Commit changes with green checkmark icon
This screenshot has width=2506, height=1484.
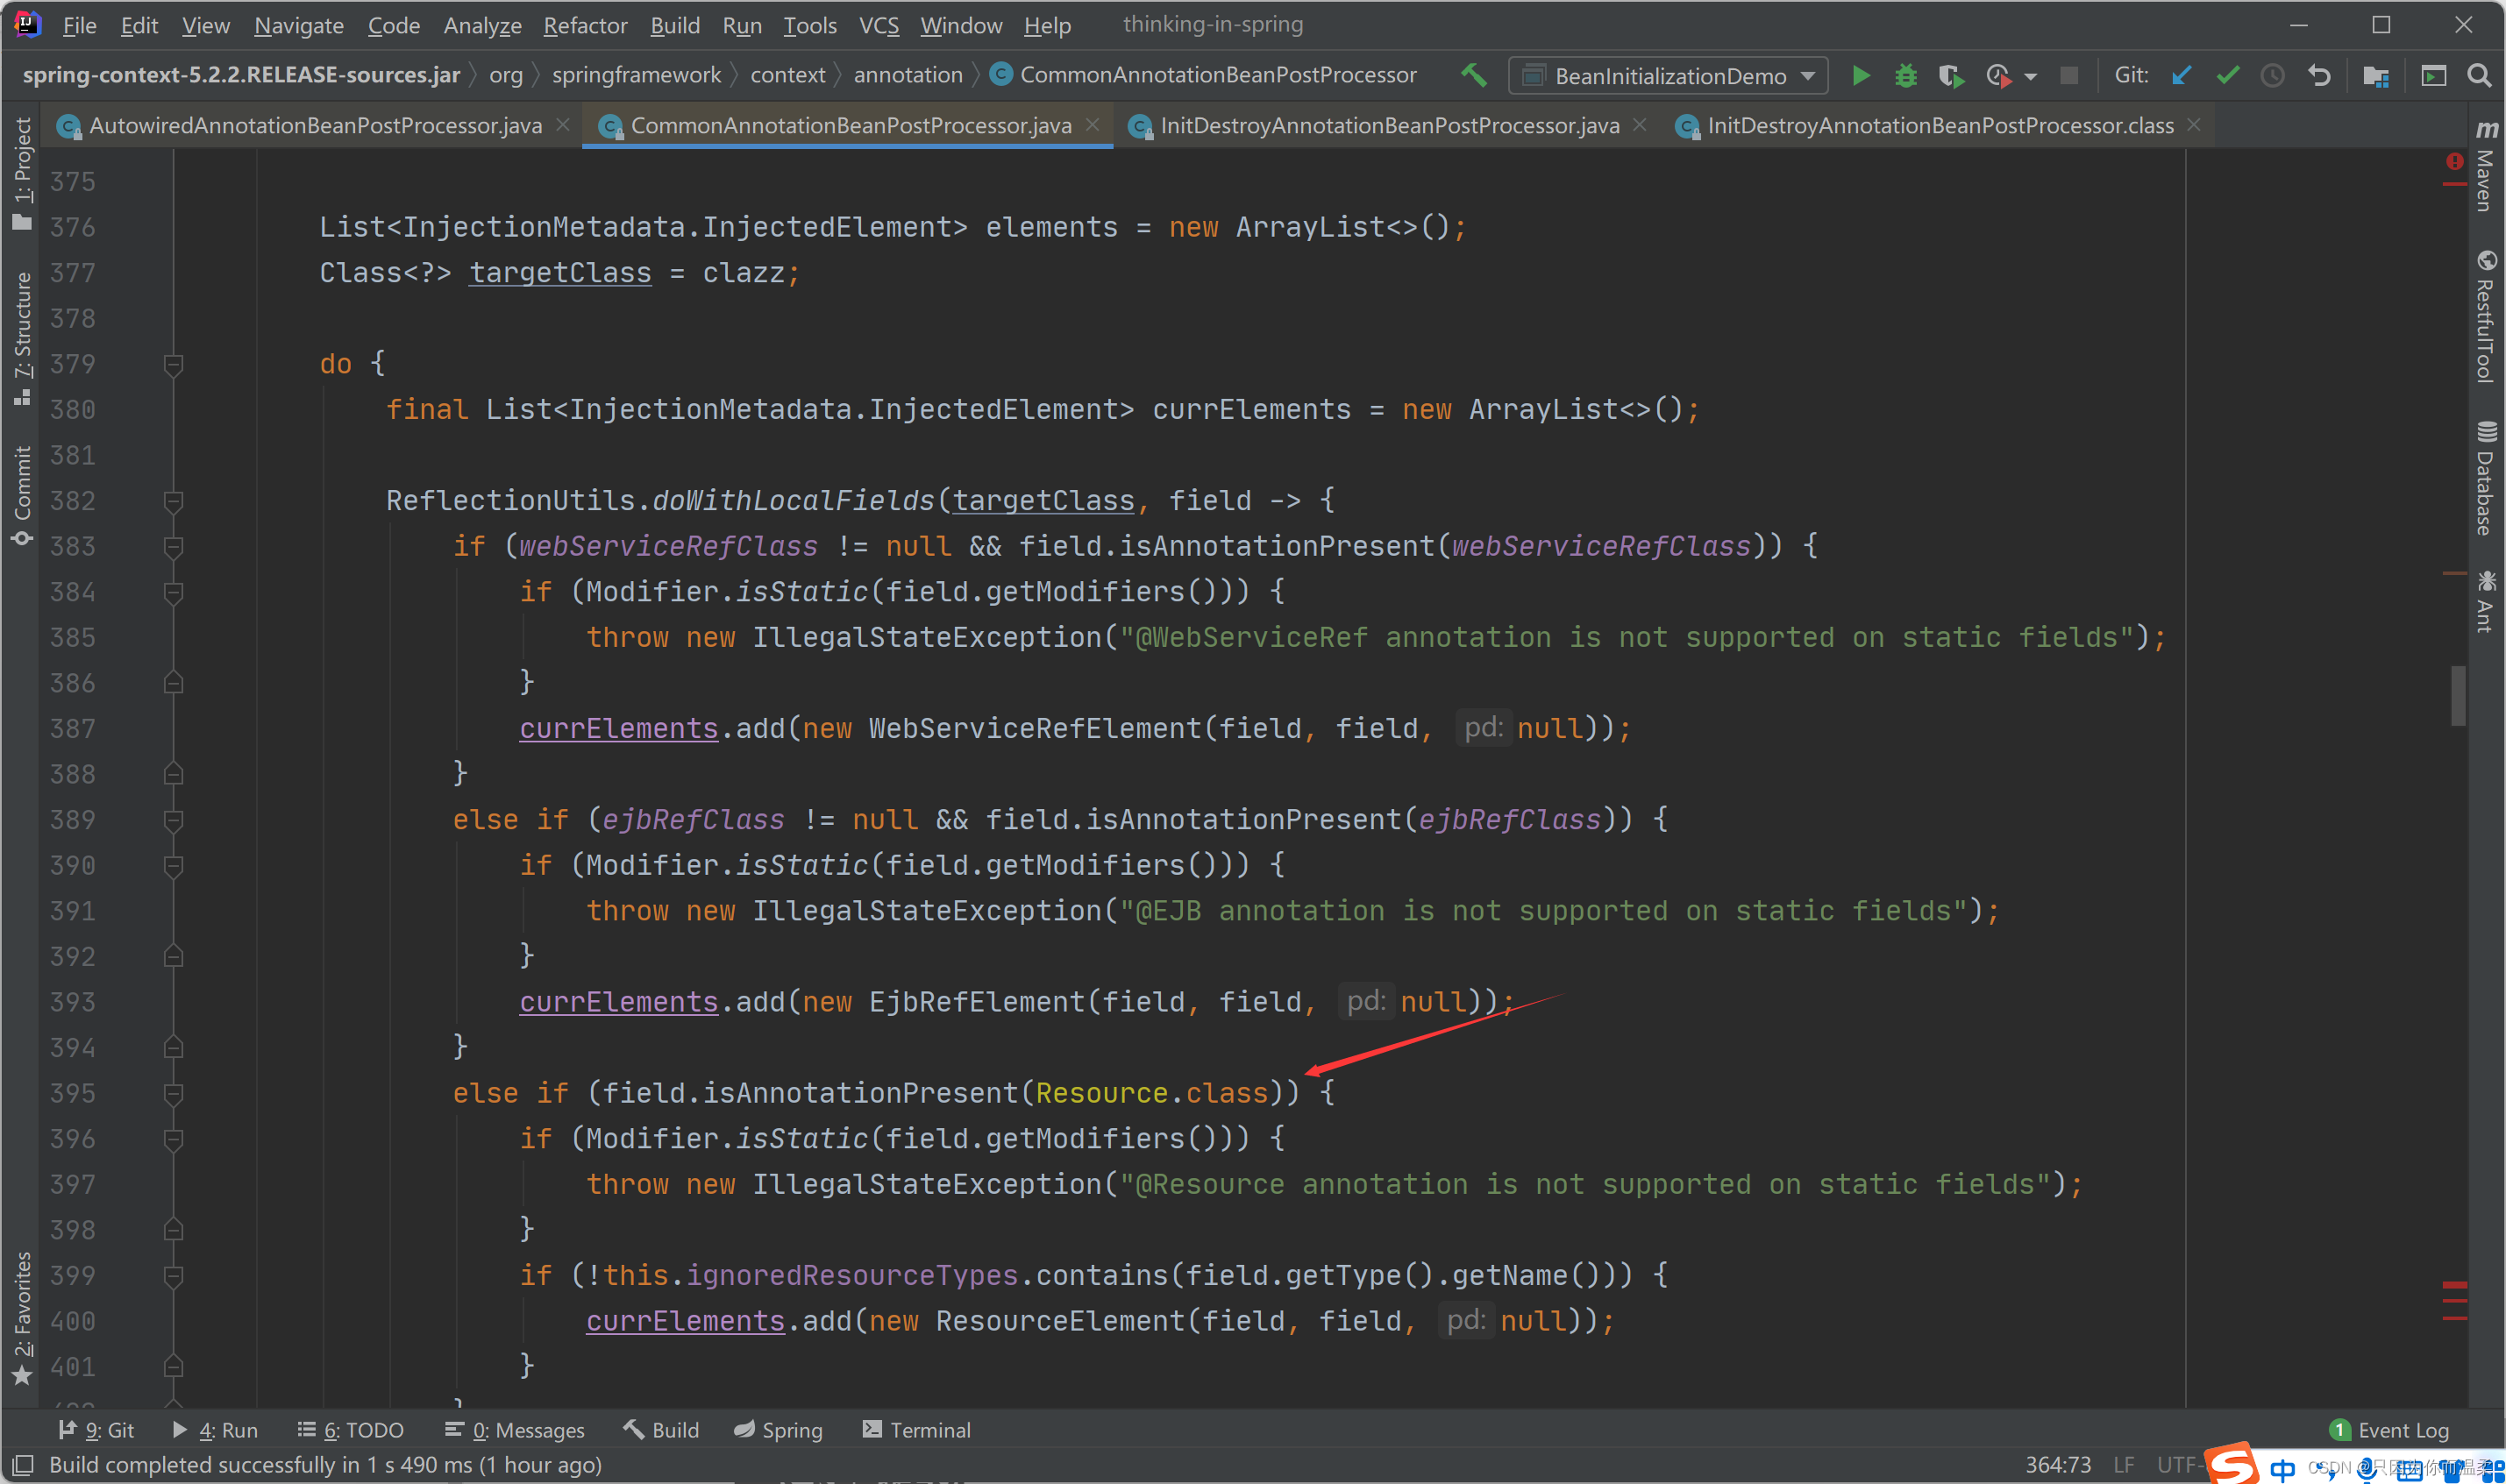pyautogui.click(x=2227, y=76)
